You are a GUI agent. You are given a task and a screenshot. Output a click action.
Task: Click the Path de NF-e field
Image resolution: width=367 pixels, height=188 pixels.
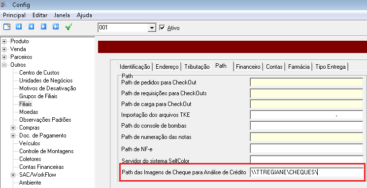(306, 149)
